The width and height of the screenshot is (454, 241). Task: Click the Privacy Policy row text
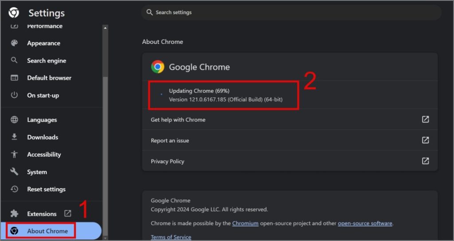[x=167, y=161]
